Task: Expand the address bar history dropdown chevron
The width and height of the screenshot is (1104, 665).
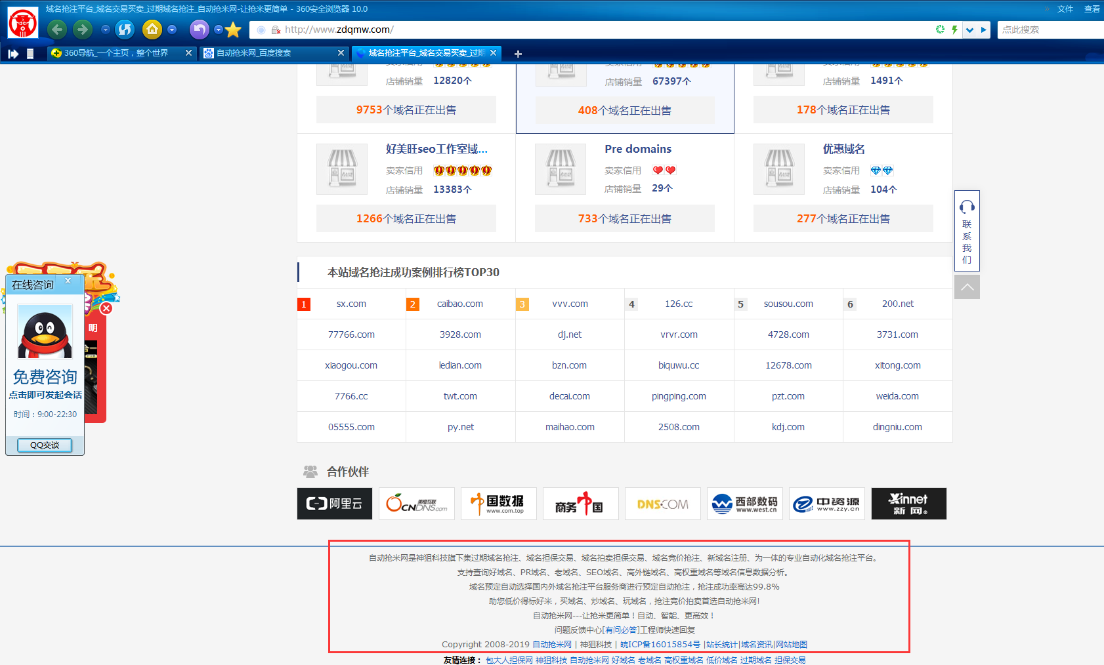Action: coord(969,30)
